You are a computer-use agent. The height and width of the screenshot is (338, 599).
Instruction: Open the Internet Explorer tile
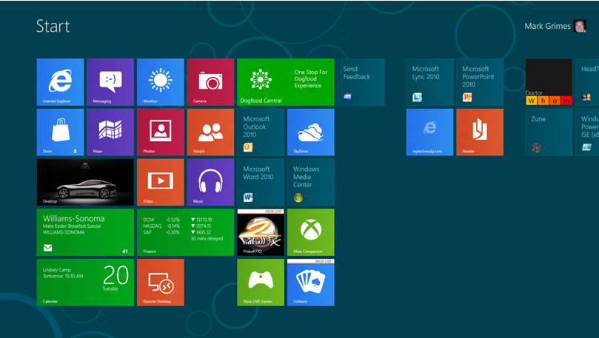pyautogui.click(x=60, y=82)
